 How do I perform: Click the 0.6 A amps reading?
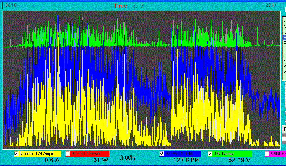51,160
